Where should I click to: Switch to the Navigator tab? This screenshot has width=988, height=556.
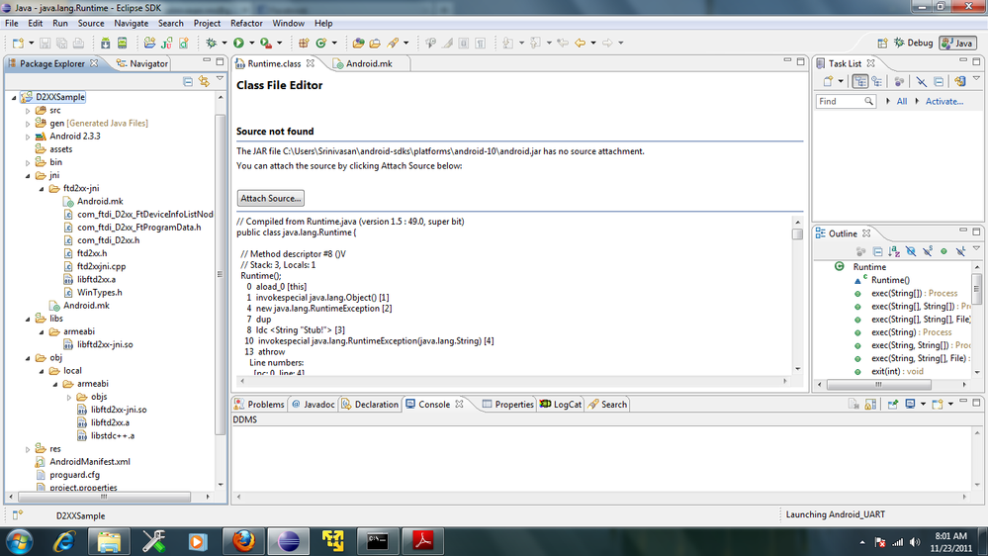142,63
